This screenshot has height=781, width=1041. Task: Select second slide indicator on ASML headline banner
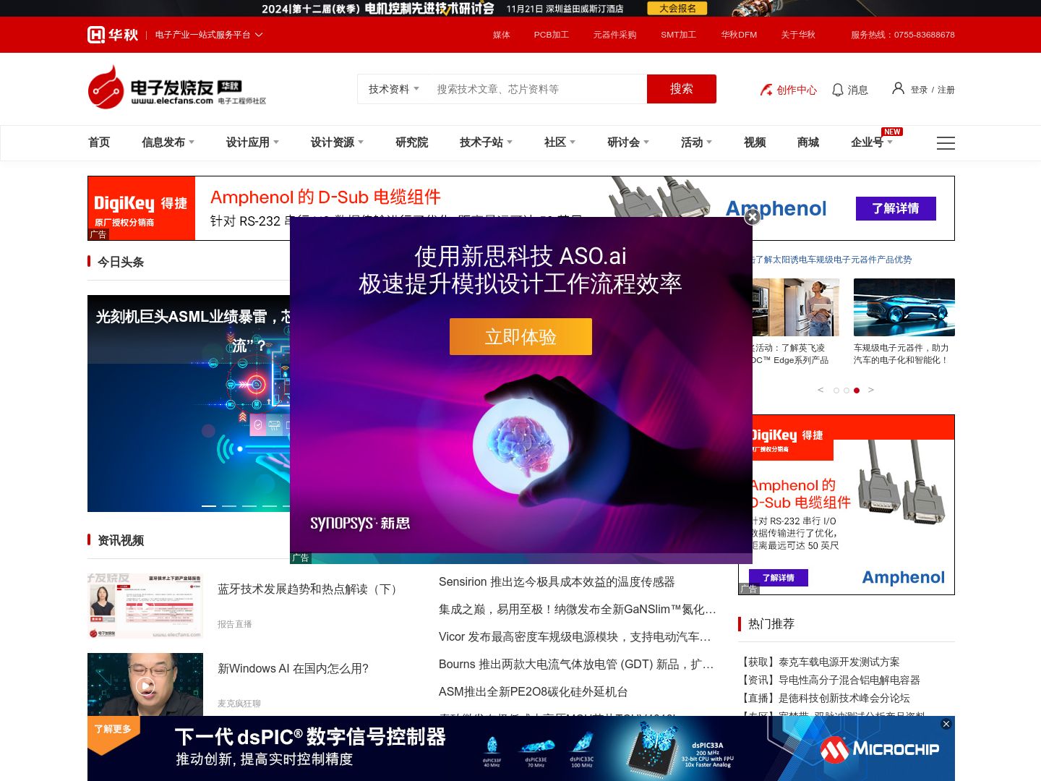point(229,505)
